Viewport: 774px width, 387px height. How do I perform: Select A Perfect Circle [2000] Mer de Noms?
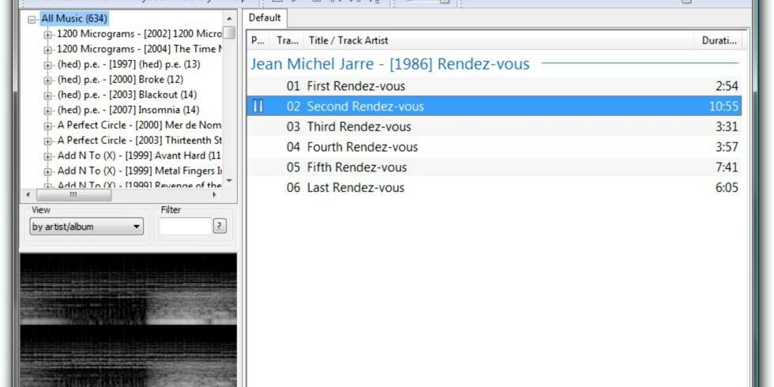(x=139, y=125)
